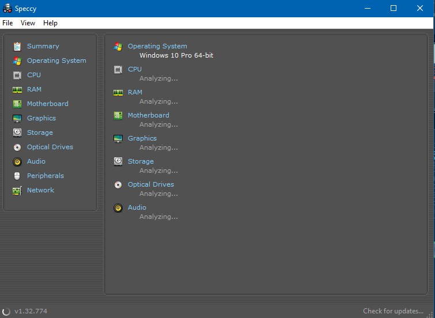Select Graphics label in sidebar

[x=41, y=118]
